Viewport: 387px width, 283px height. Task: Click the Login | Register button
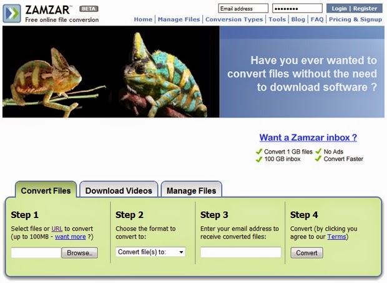(355, 8)
